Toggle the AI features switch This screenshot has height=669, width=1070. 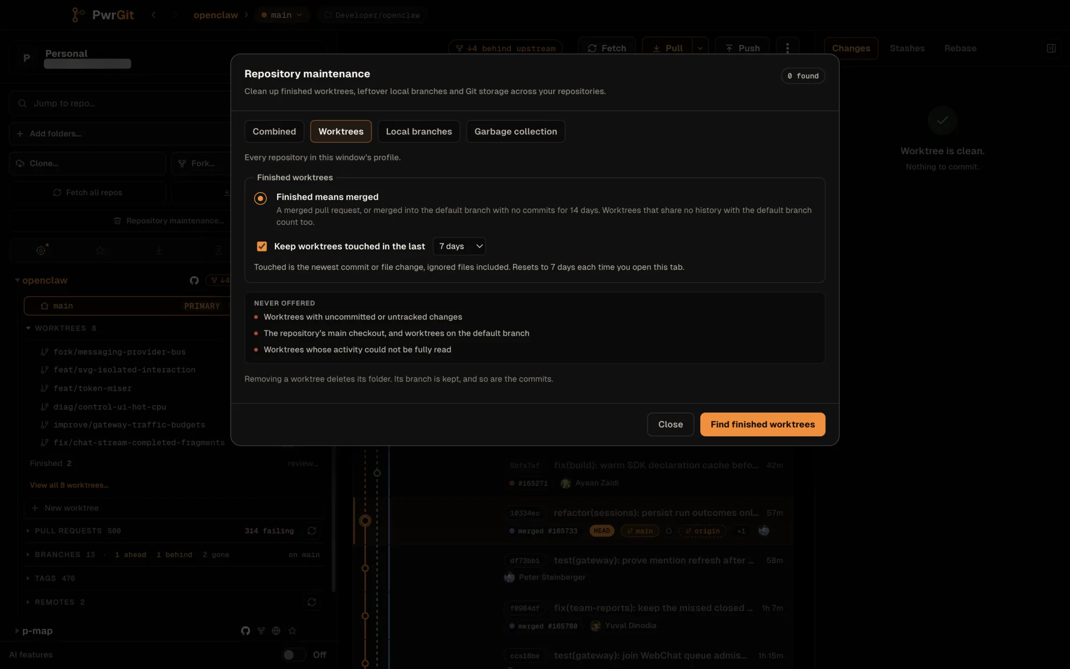[294, 655]
